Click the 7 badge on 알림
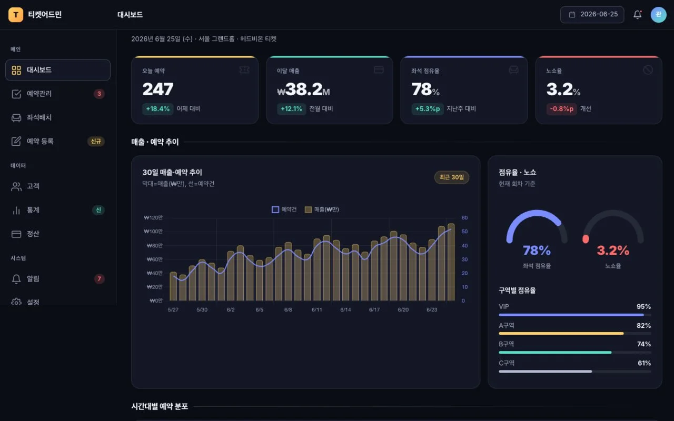 pyautogui.click(x=99, y=279)
